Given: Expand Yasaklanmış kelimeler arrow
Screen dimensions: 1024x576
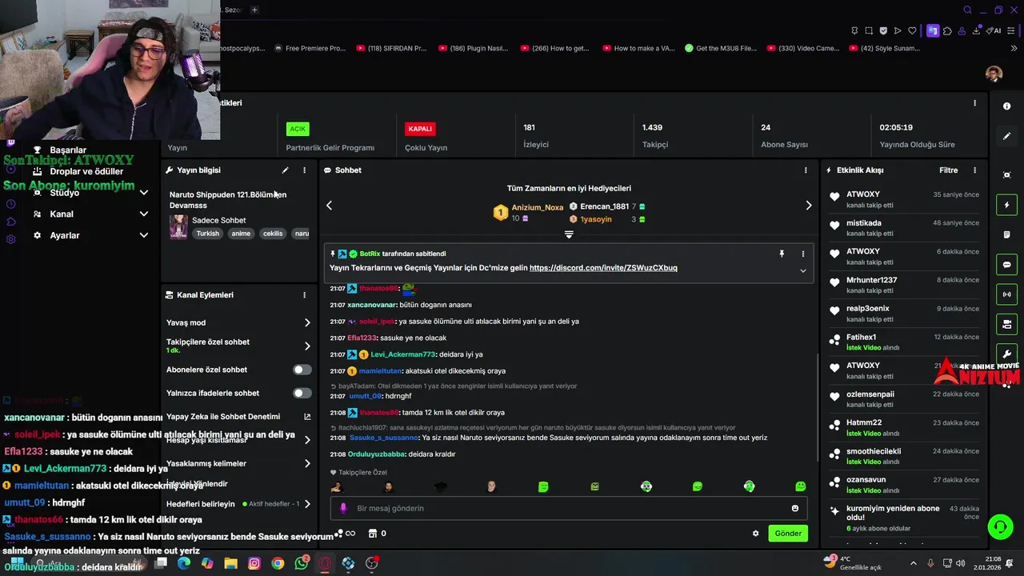Looking at the screenshot, I should [307, 463].
